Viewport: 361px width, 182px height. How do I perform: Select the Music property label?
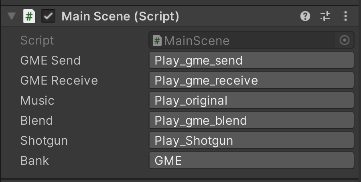pyautogui.click(x=37, y=101)
